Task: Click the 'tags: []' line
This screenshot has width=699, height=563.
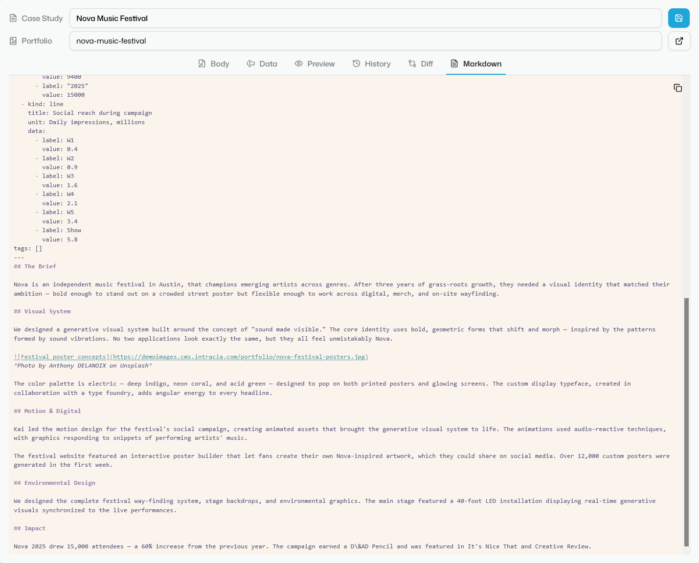Action: click(x=28, y=248)
